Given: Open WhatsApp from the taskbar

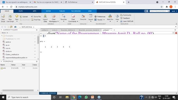Looking at the screenshot, I should (86, 97).
